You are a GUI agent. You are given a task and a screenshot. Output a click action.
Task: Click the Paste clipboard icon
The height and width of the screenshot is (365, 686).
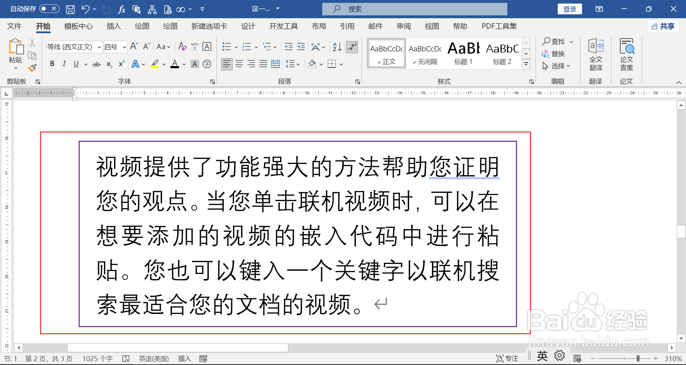coord(16,47)
